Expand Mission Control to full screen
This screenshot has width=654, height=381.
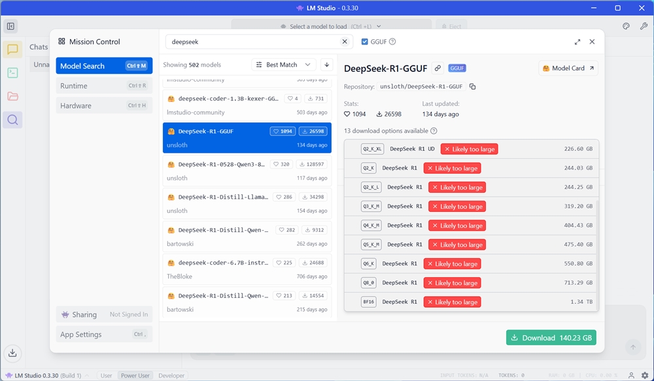point(577,42)
